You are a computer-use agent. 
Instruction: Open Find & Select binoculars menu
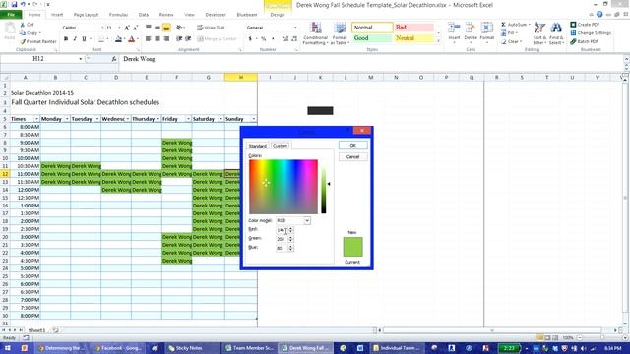(x=556, y=33)
